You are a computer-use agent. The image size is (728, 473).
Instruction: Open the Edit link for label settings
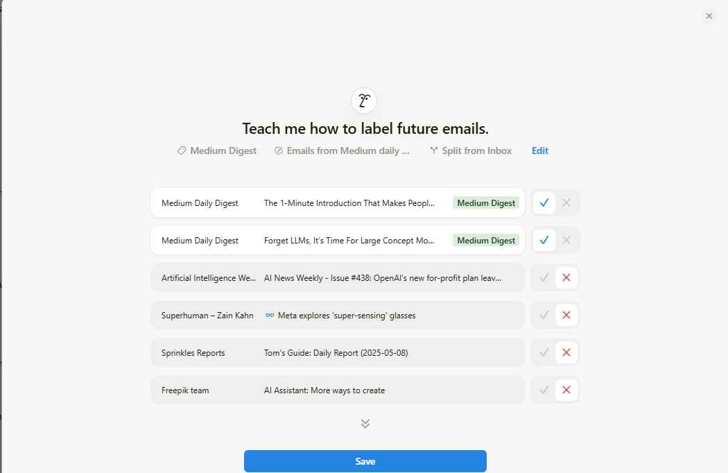pyautogui.click(x=539, y=150)
